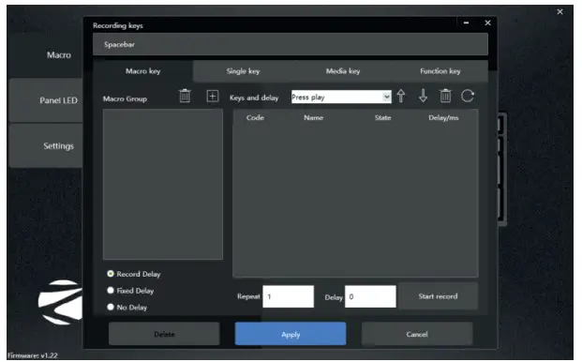The height and width of the screenshot is (362, 582).
Task: Reset the keys and delay list
Action: click(x=468, y=97)
